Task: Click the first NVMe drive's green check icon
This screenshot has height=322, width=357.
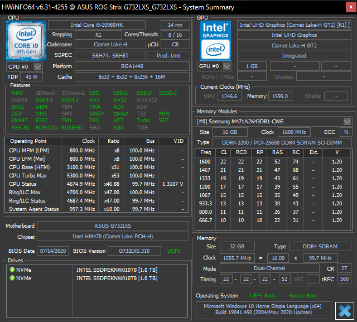Action: click(x=12, y=270)
